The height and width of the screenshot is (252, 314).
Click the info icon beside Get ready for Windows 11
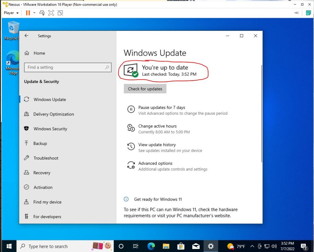click(126, 199)
